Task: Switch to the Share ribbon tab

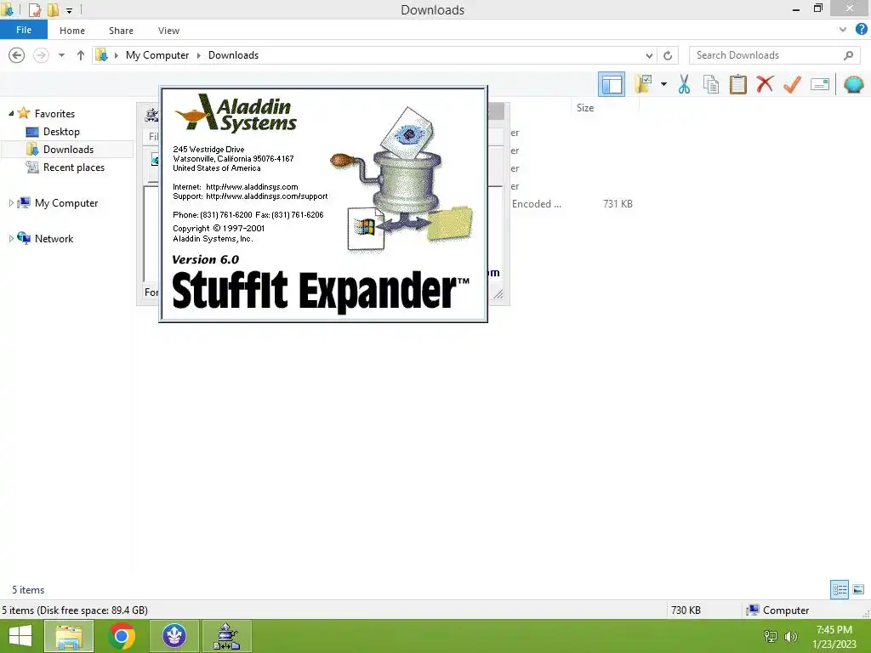Action: [121, 31]
